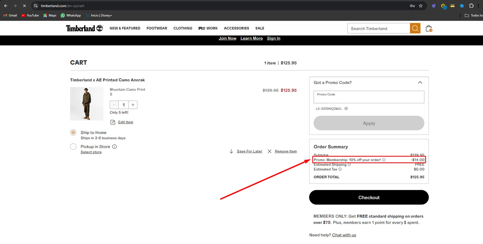The width and height of the screenshot is (483, 244).
Task: Click info icon beside Estimated Tax
Action: click(x=340, y=169)
